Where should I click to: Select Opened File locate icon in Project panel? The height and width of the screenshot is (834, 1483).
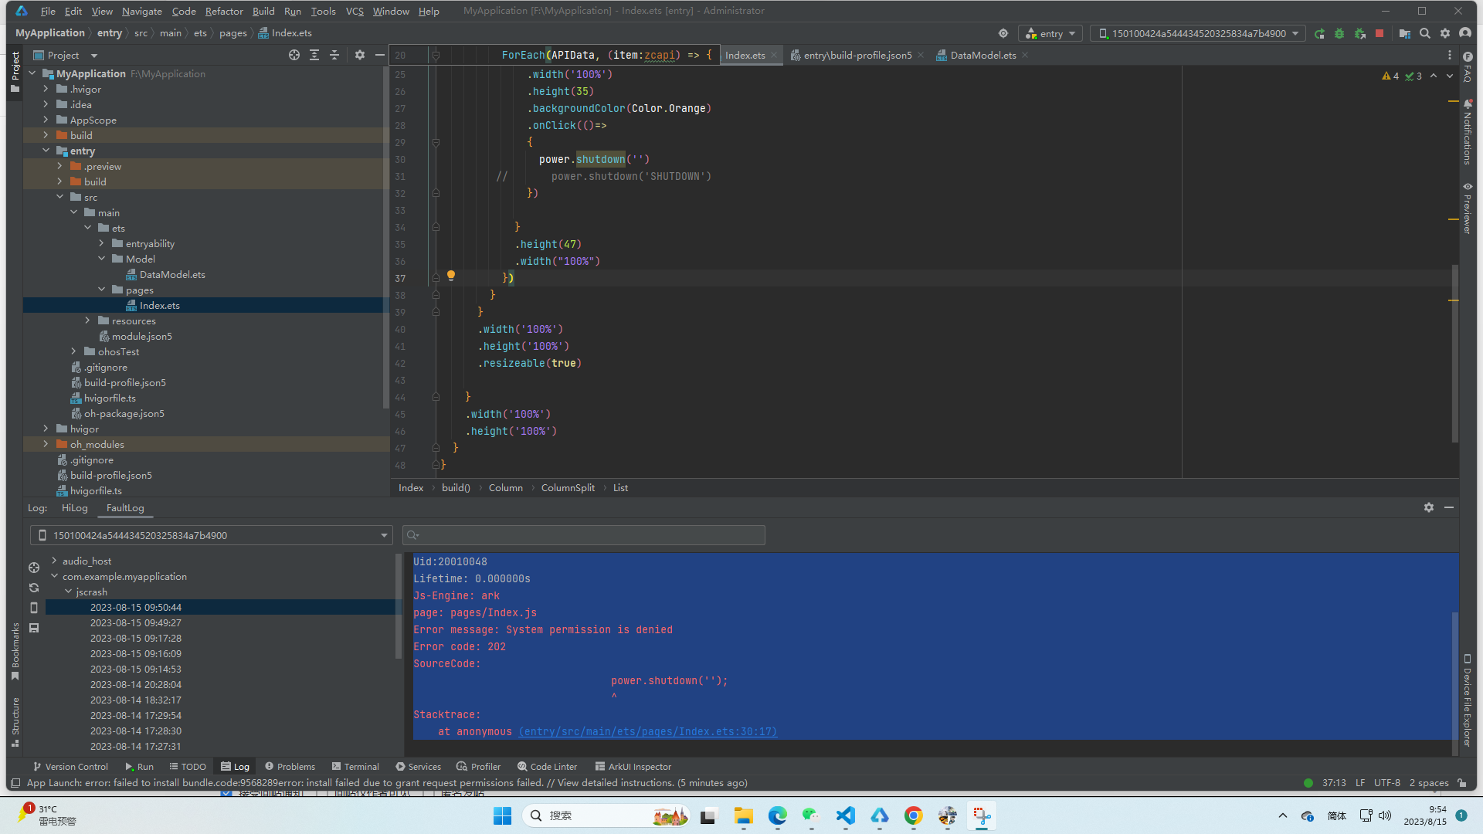point(294,55)
